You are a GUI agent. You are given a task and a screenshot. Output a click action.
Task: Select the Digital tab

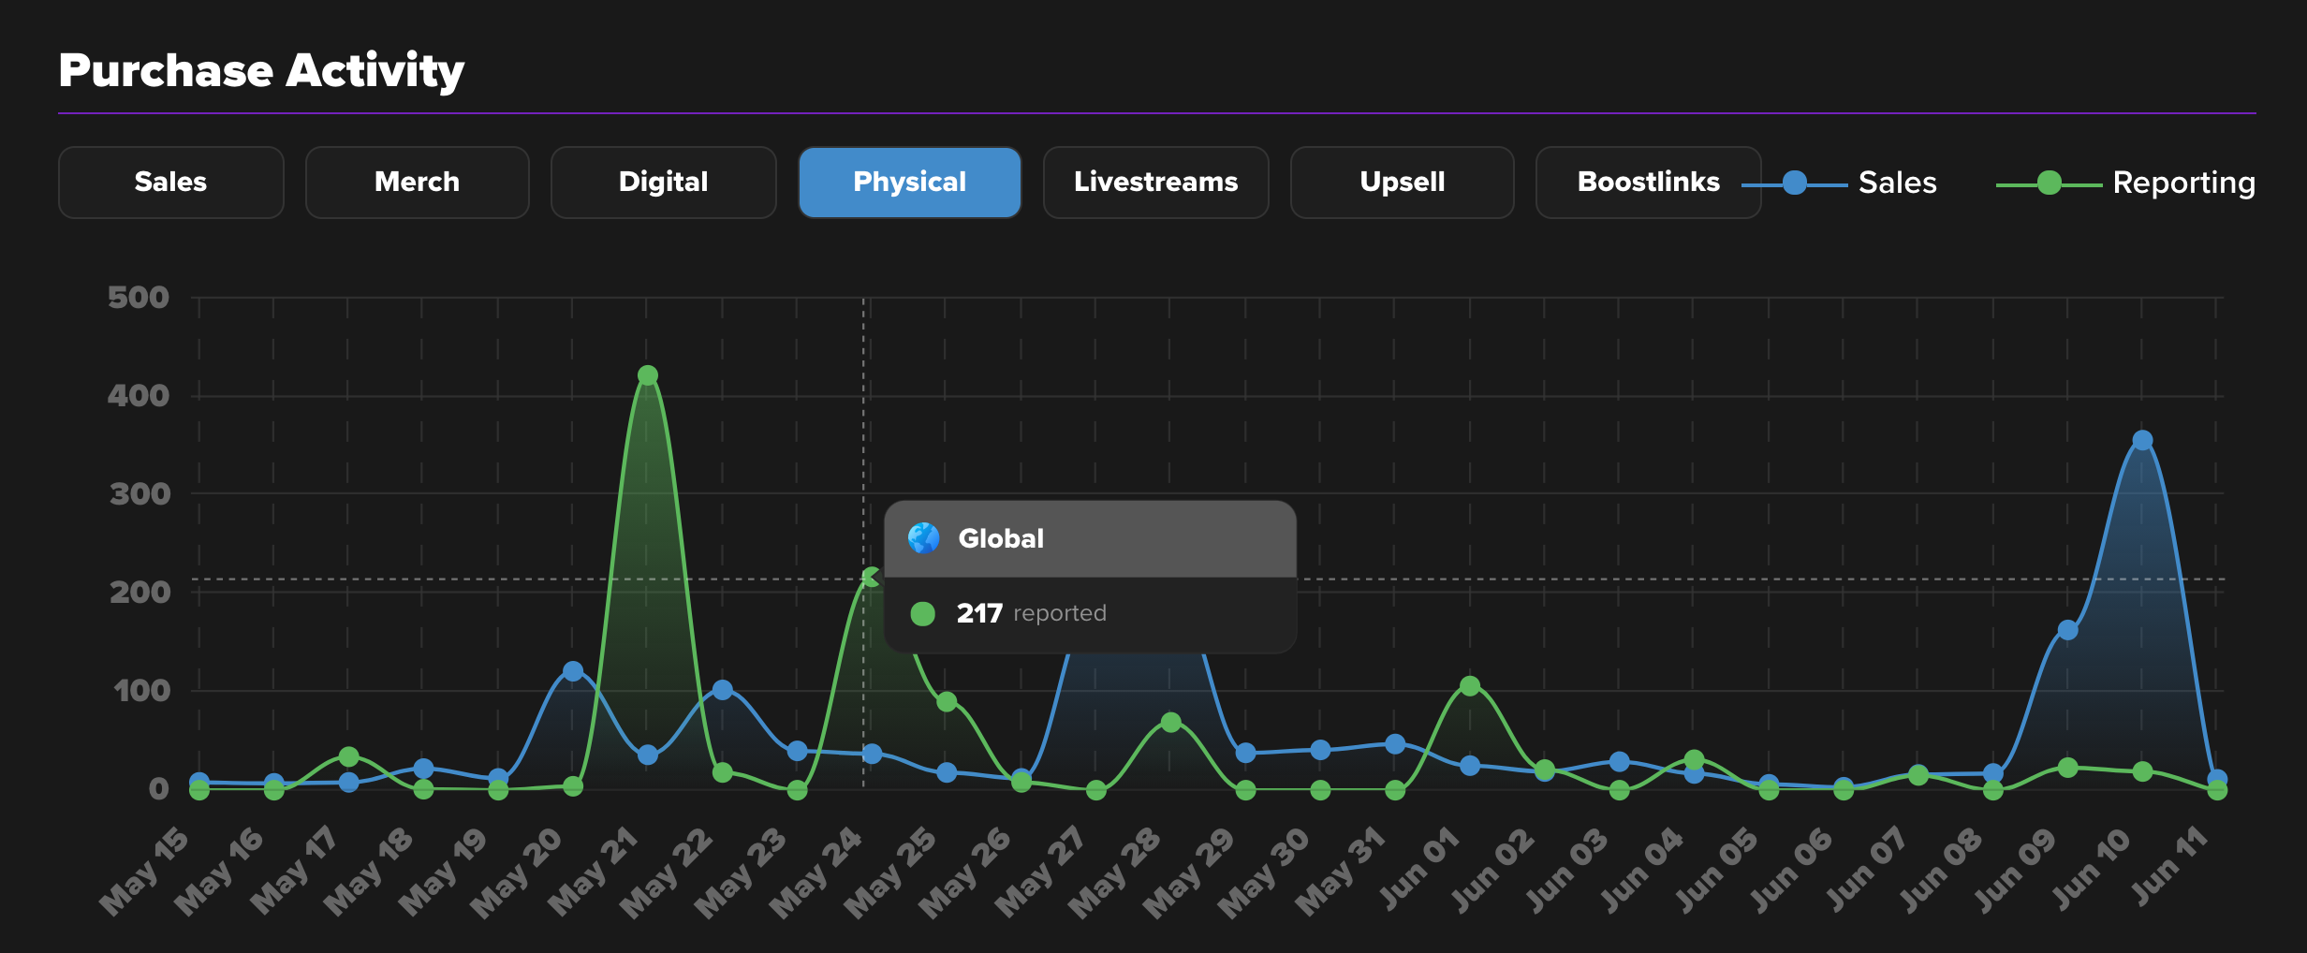click(663, 182)
